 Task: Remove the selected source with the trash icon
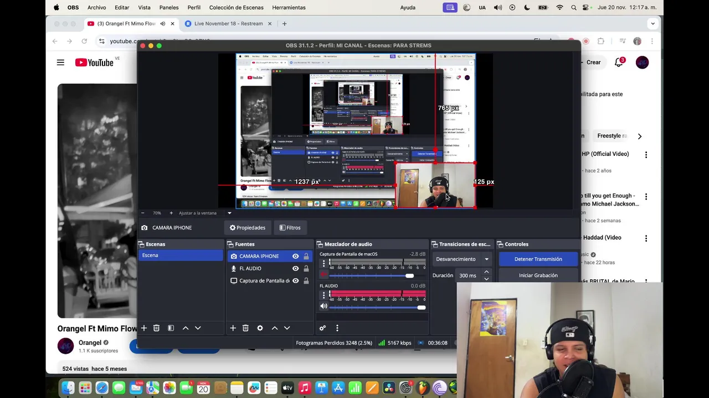click(245, 328)
